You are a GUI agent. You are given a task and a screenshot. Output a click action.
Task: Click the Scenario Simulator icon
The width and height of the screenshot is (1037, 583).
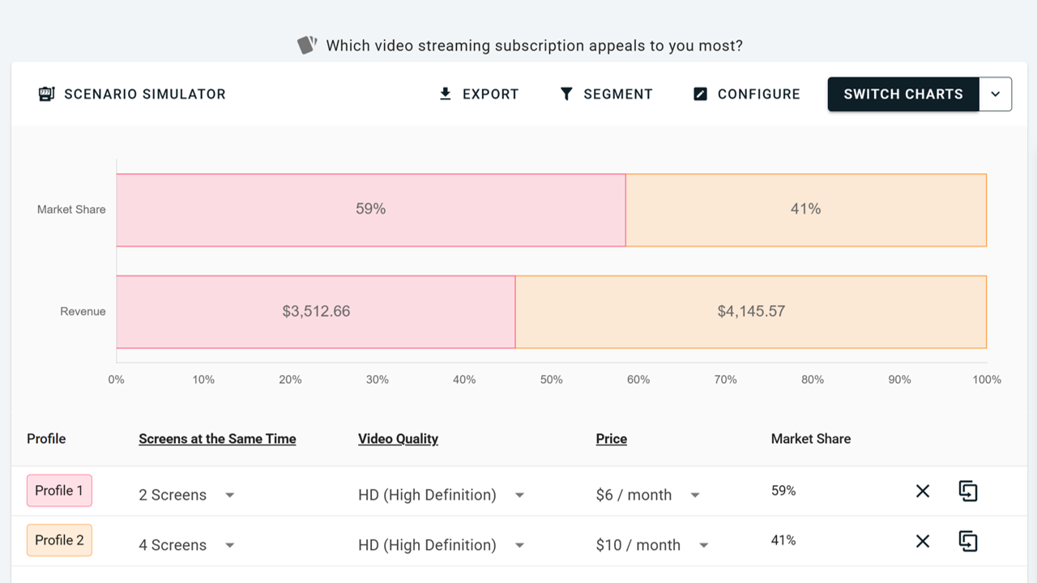46,94
